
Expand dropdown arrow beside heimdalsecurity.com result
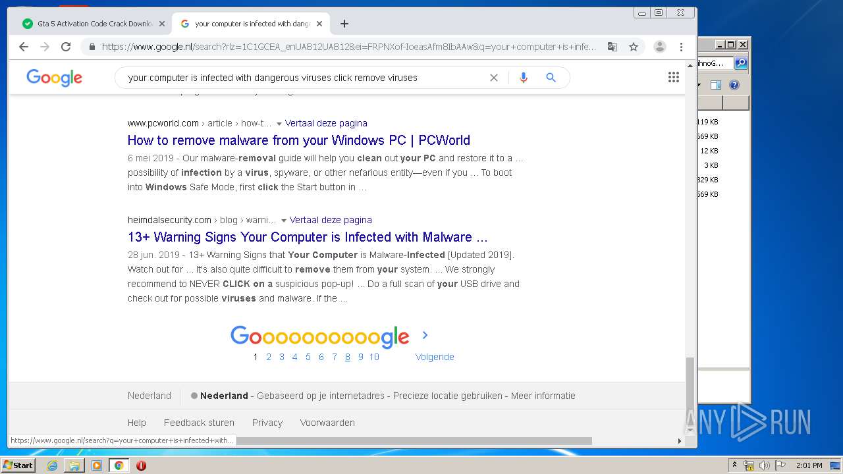284,221
